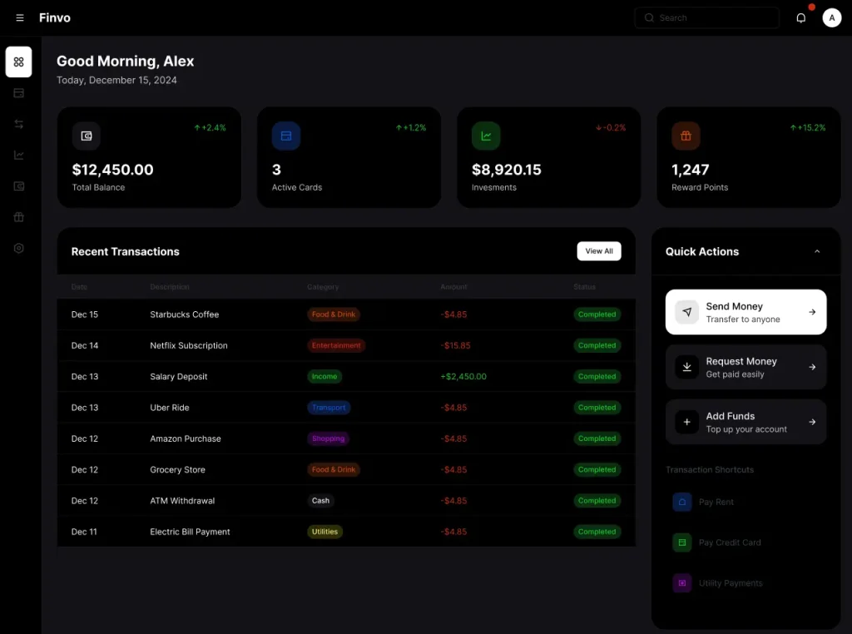
Task: Open Transfers via the arrows sidebar icon
Action: (x=18, y=124)
